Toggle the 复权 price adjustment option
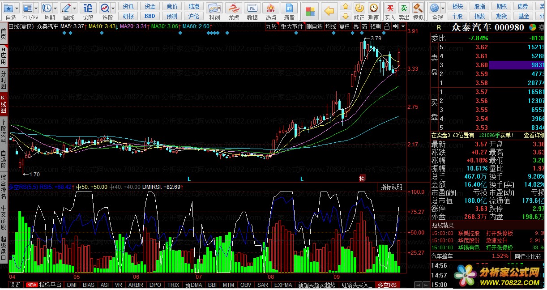 (x=344, y=26)
